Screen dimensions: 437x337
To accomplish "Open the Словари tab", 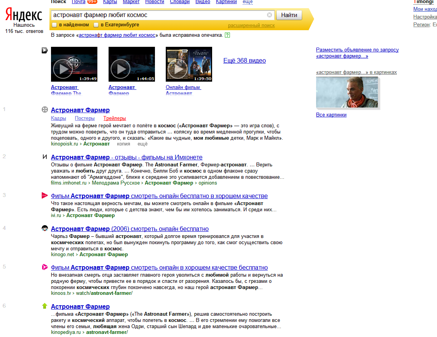I will tap(180, 2).
